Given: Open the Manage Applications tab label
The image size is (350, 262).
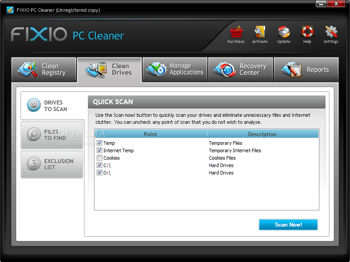Looking at the screenshot, I should tap(186, 69).
